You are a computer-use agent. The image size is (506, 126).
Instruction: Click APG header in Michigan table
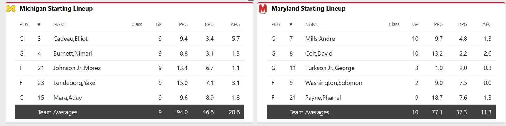[235, 24]
